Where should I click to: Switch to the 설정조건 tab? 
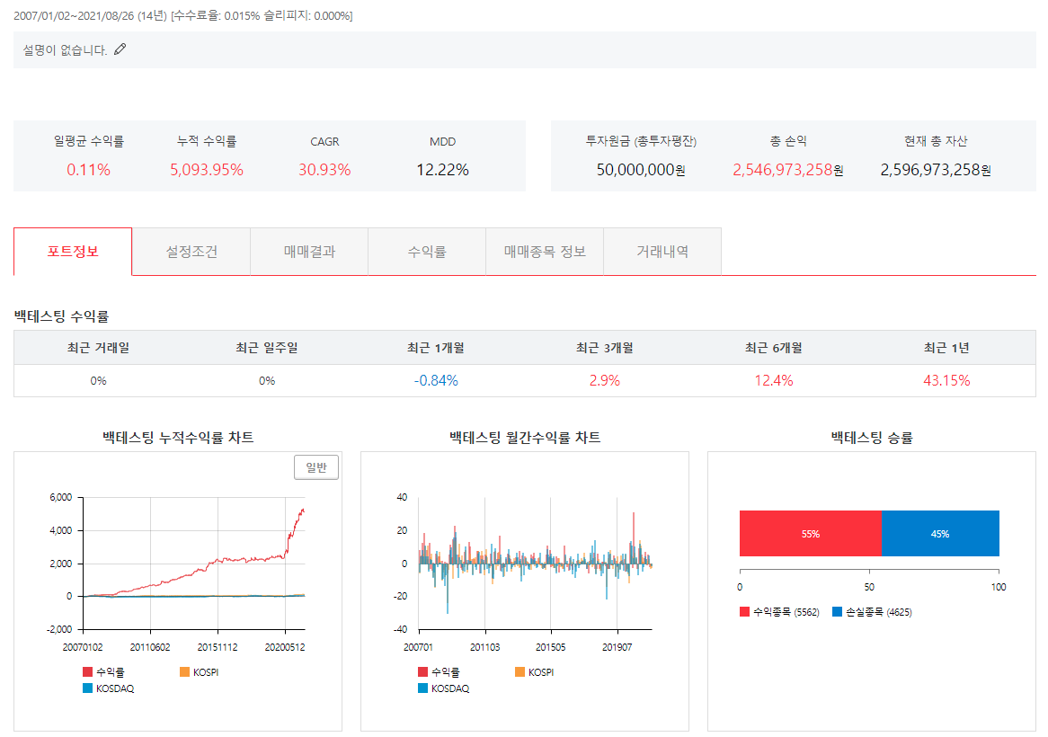(191, 252)
